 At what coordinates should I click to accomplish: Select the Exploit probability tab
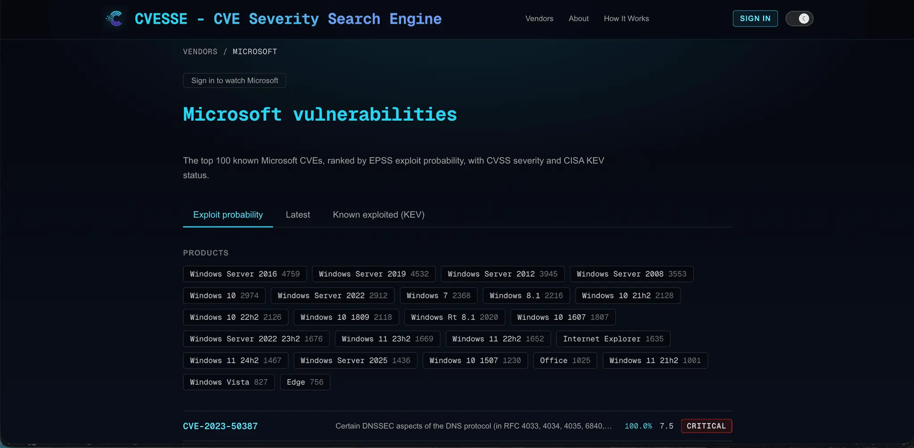point(228,215)
